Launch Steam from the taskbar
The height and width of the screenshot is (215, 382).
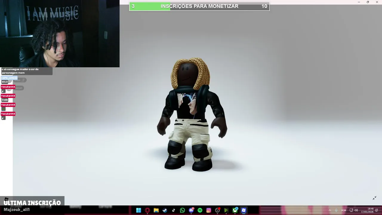coord(165,210)
